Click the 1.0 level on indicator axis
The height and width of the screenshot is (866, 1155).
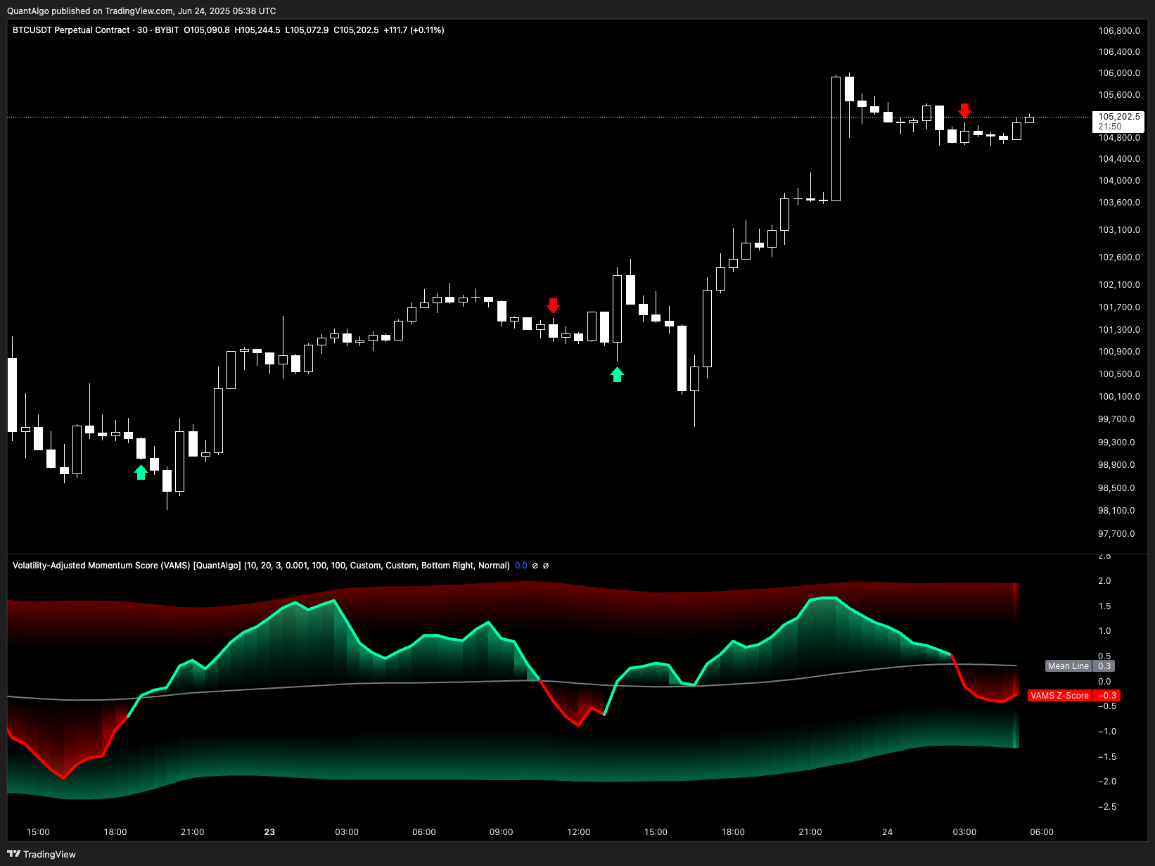[x=1104, y=631]
